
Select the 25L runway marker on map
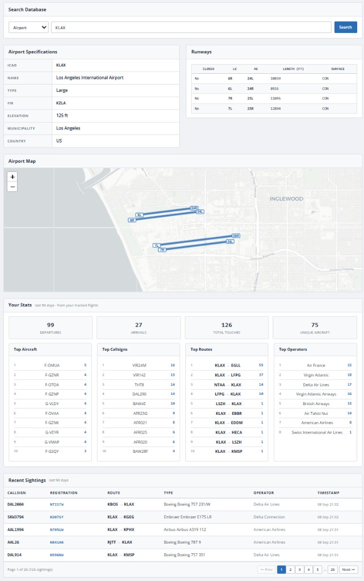[230, 242]
